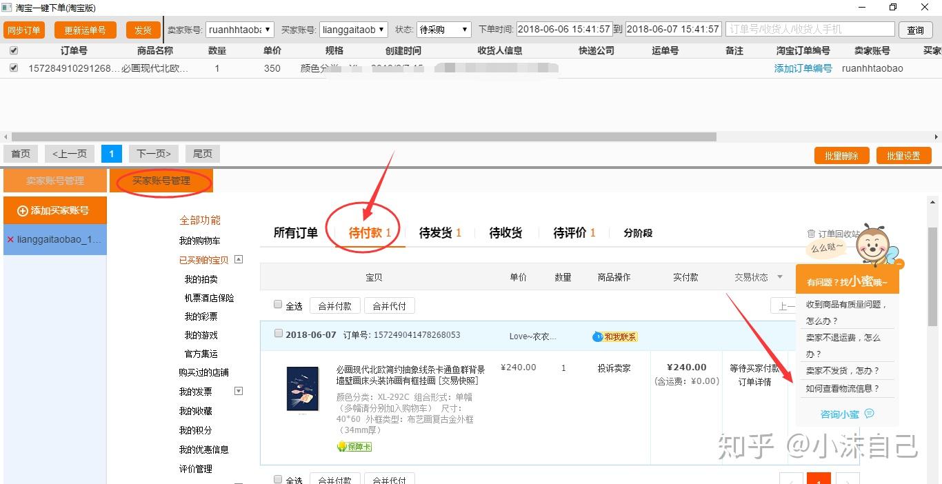Open the 订单详情 link
The height and width of the screenshot is (484, 942).
pos(754,382)
